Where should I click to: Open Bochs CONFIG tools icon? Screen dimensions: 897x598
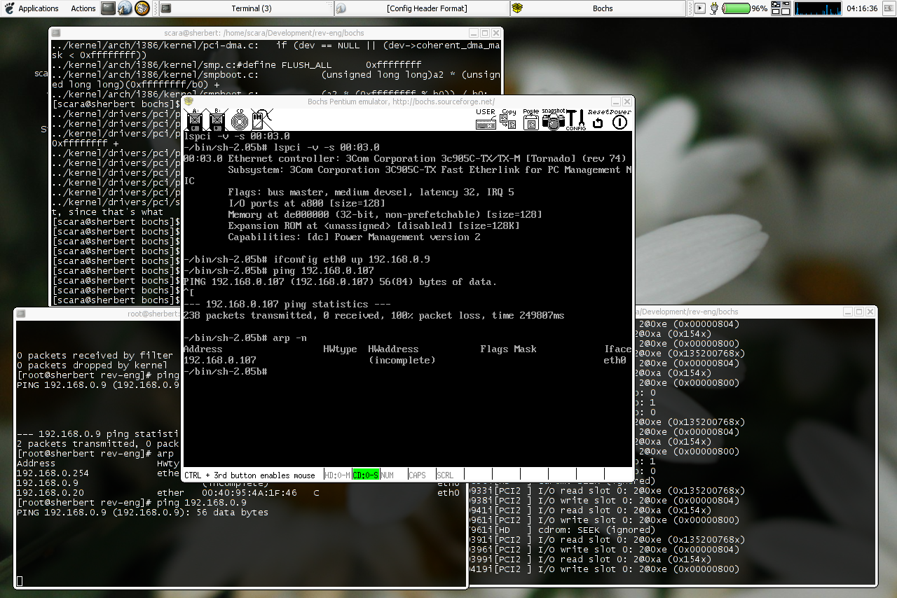[x=576, y=120]
